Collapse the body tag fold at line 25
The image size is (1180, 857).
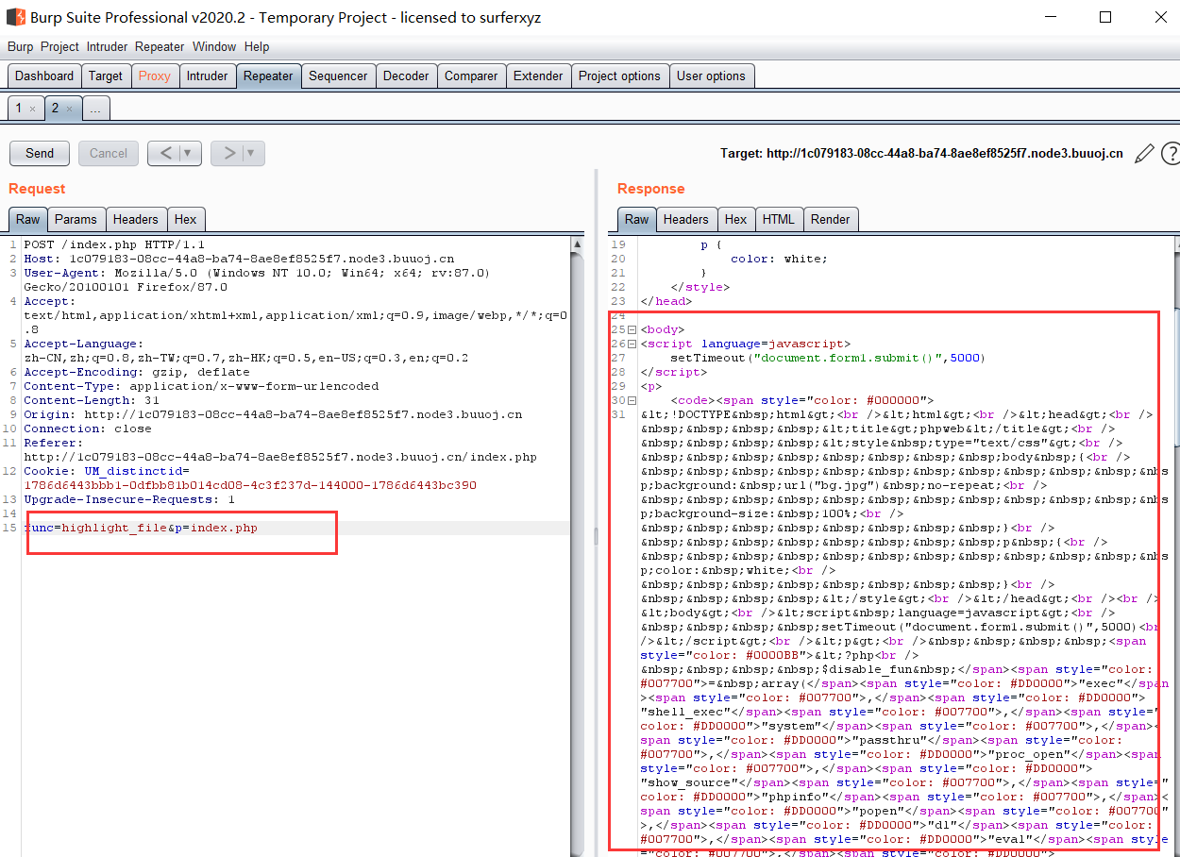coord(632,330)
